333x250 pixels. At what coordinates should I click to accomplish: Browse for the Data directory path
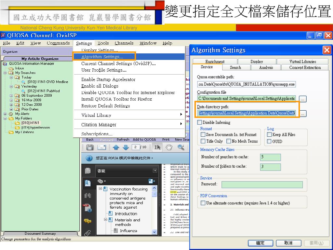pyautogui.click(x=303, y=114)
